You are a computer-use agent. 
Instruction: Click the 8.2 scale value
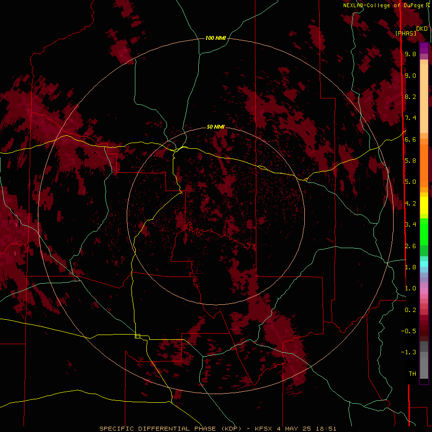tap(410, 96)
